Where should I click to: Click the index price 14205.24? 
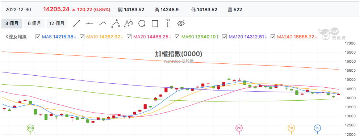coord(56,9)
